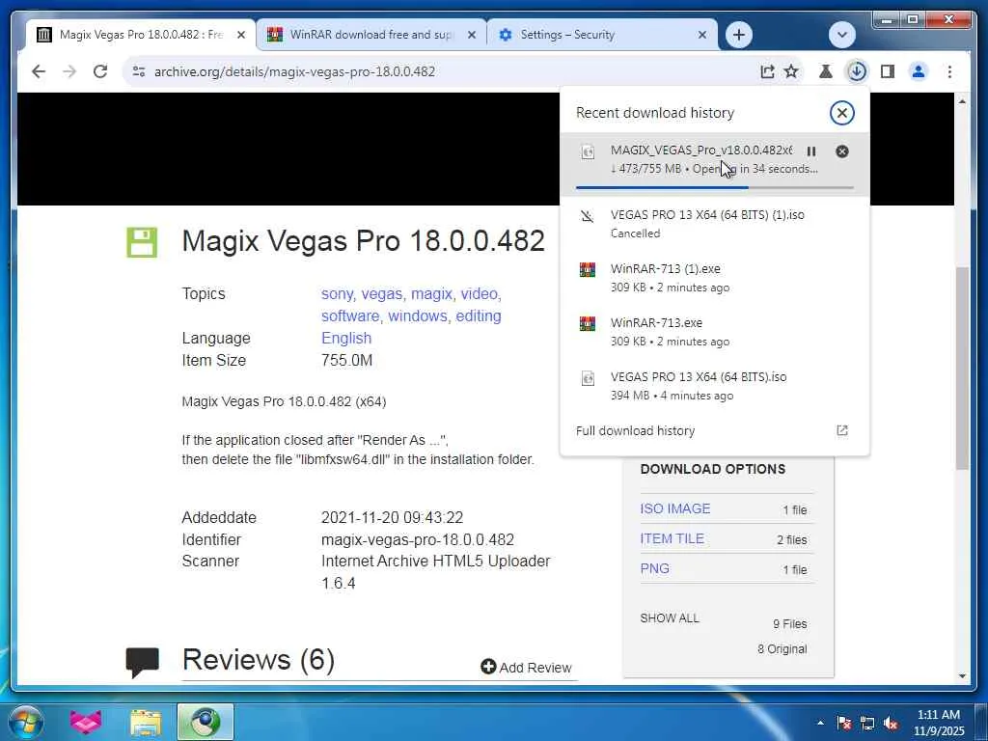988x741 pixels.
Task: Bookmark this page with the star icon
Action: pos(791,71)
